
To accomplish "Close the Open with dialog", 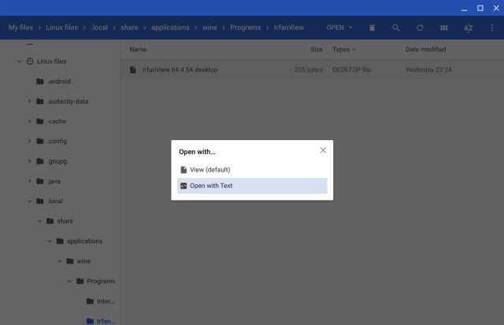I will coord(323,150).
